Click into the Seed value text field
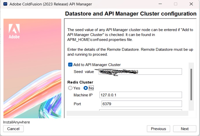This screenshot has width=200, height=136. (x=140, y=72)
